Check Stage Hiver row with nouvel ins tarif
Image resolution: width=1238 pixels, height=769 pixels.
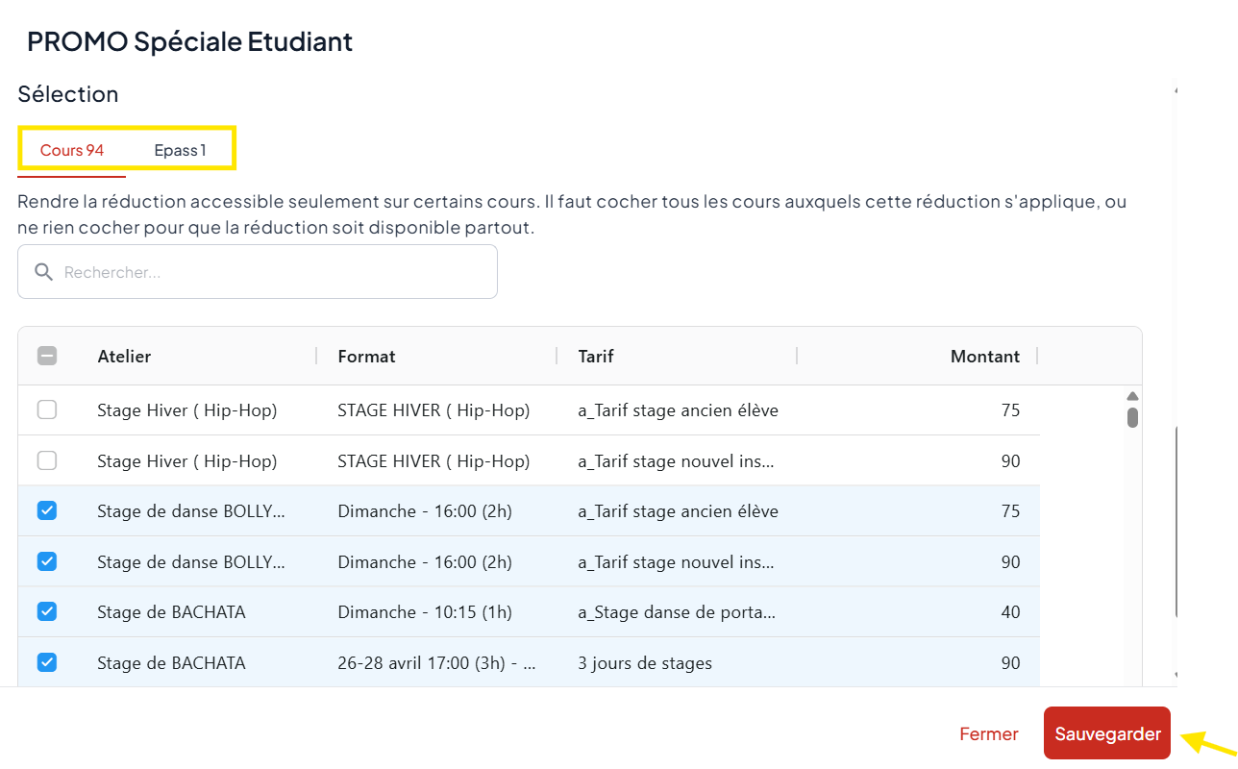click(x=46, y=461)
